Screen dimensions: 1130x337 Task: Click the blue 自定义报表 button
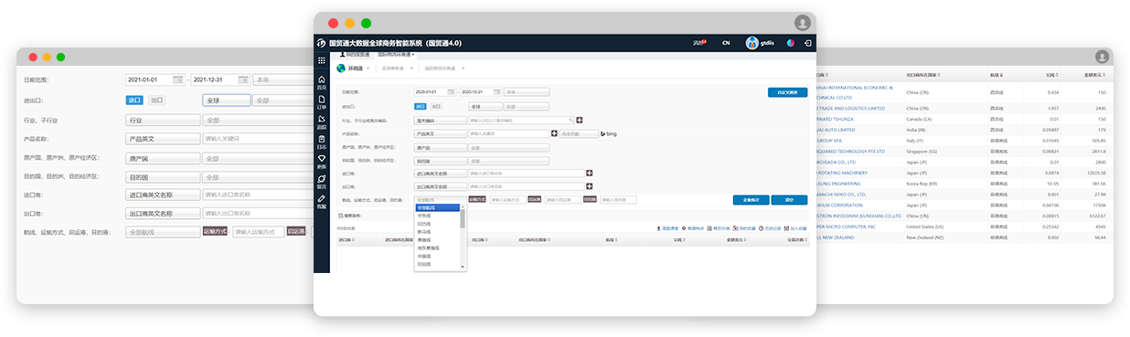(787, 92)
